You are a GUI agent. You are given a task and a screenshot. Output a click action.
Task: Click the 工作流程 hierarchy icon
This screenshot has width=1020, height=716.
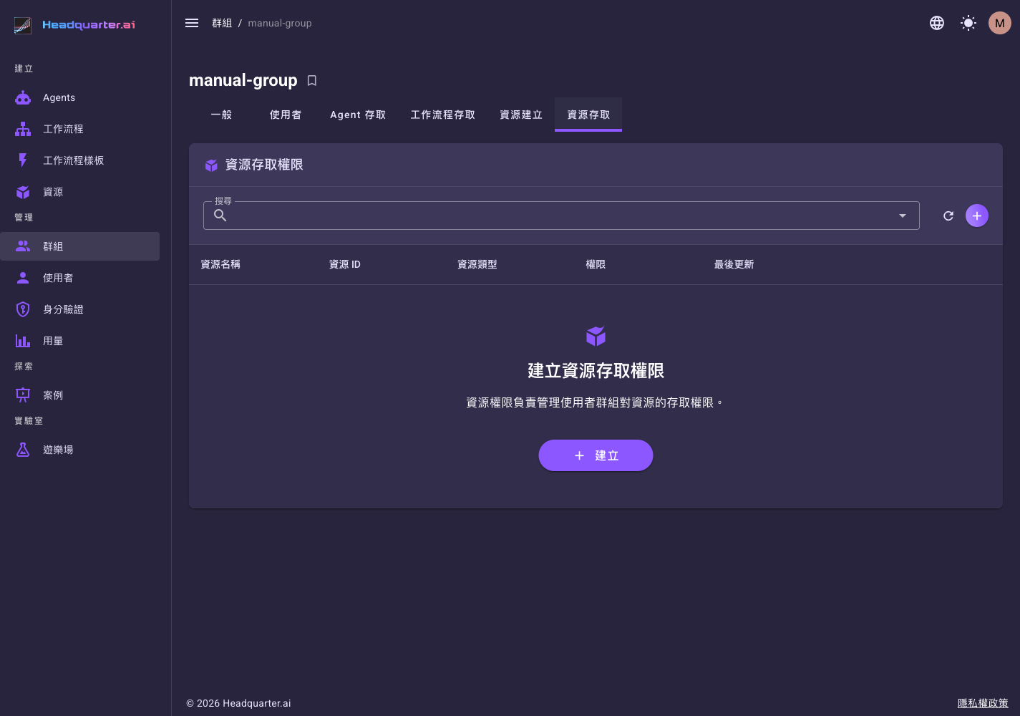click(23, 129)
